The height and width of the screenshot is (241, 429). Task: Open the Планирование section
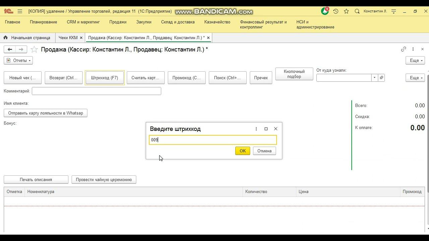pos(43,22)
